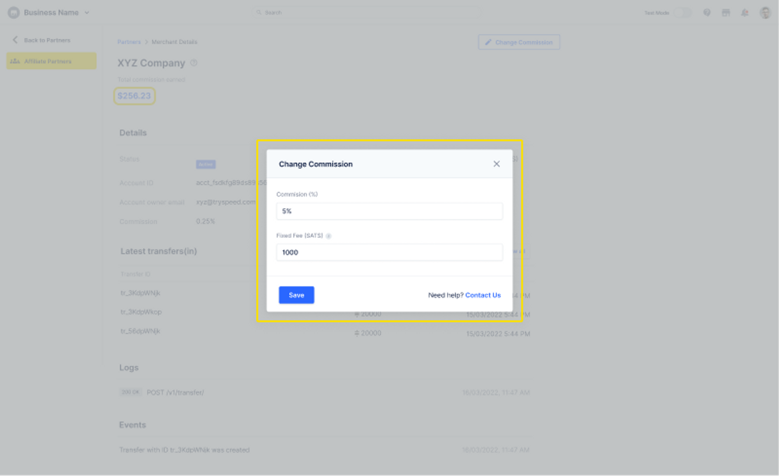
Task: Focus the Commission (%) input field
Action: [x=389, y=211]
